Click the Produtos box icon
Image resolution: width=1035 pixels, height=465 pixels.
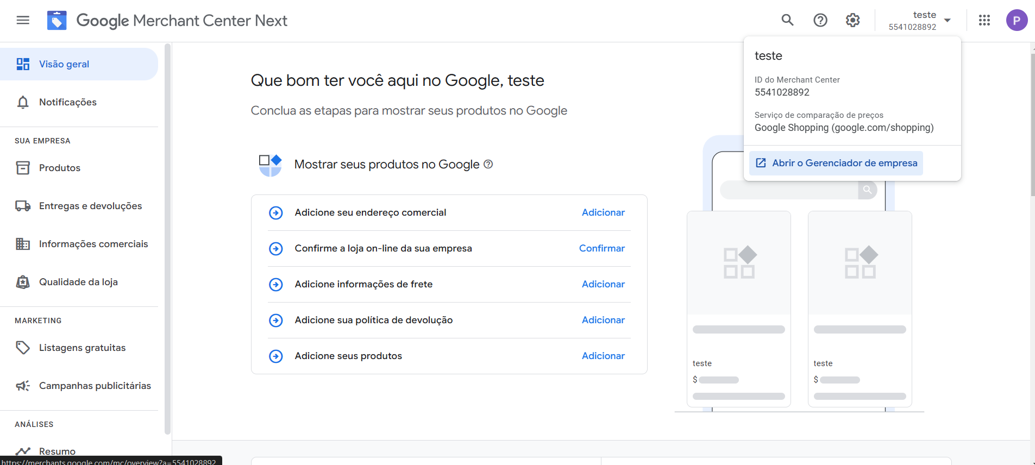point(23,168)
